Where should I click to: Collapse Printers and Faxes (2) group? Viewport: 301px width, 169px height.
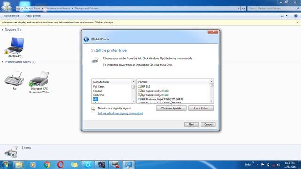(2, 62)
